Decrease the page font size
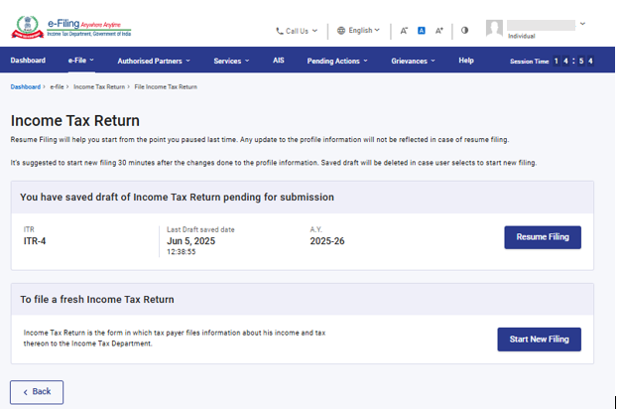Viewport: 620px width, 410px height. (404, 31)
